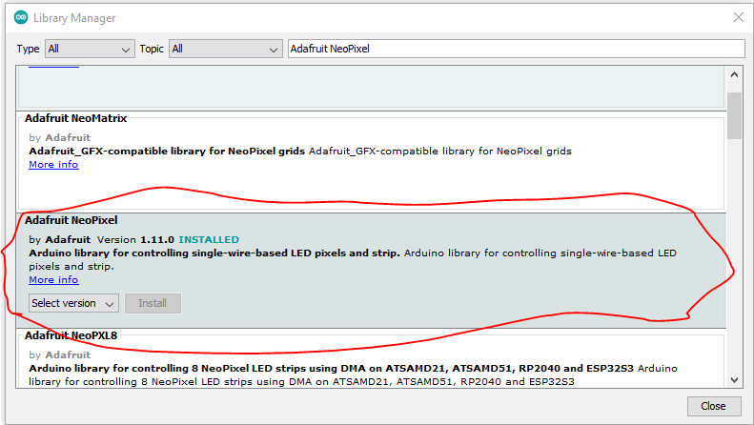
Task: Open More info link for Adafruit NeoMatrix
Action: (53, 165)
